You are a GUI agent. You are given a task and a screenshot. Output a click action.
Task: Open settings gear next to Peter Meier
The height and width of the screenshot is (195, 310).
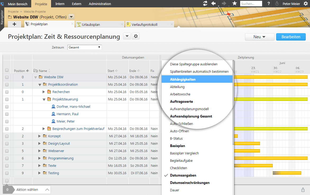tap(306, 4)
